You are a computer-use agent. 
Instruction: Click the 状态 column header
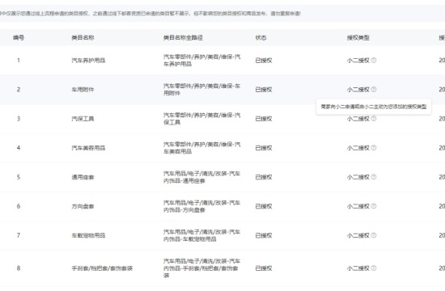click(261, 37)
